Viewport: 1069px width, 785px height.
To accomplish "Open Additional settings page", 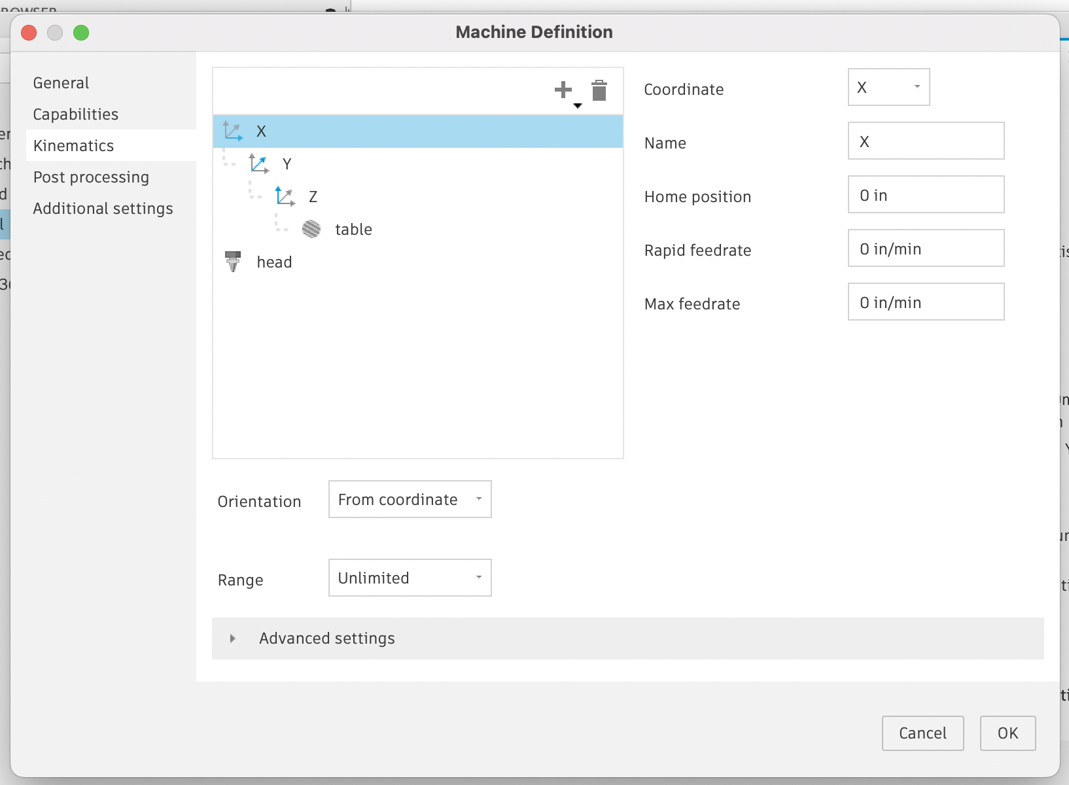I will point(103,209).
